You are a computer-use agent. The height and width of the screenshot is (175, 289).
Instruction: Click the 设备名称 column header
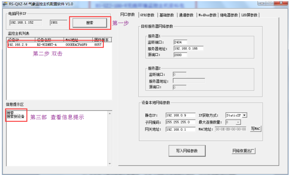click(x=49, y=40)
